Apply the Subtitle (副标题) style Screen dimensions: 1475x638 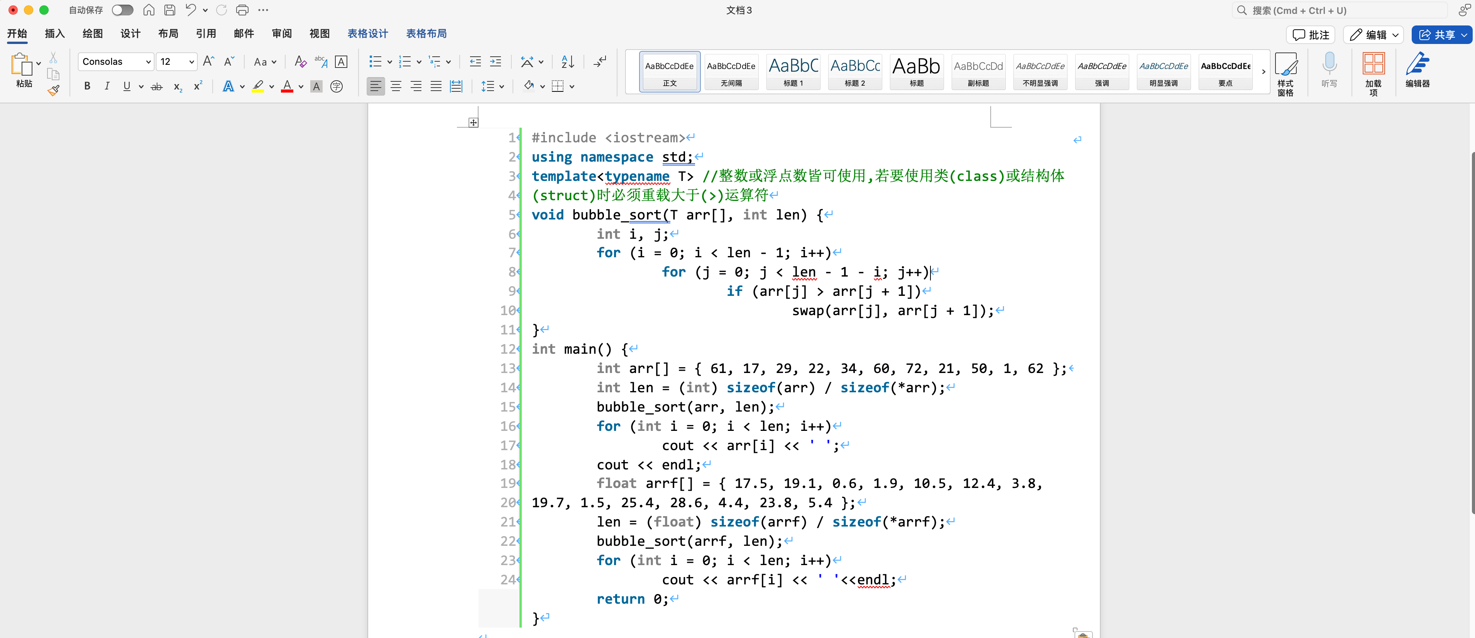[x=978, y=72]
